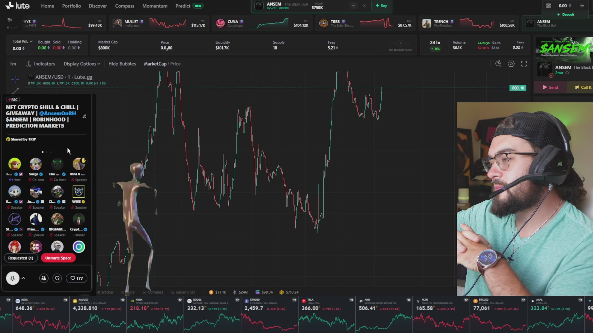Switch chart to MarketCap / Price mode

pyautogui.click(x=162, y=64)
